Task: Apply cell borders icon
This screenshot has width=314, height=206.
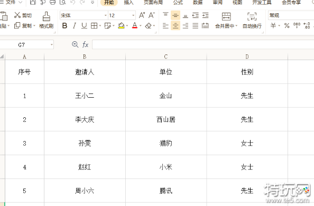Action: 94,26
